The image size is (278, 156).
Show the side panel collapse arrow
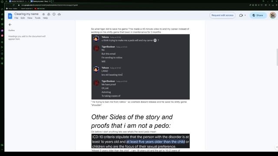(277, 147)
